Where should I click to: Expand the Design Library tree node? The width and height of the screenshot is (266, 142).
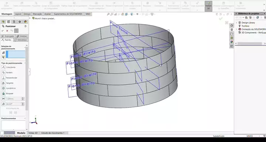(x=236, y=23)
